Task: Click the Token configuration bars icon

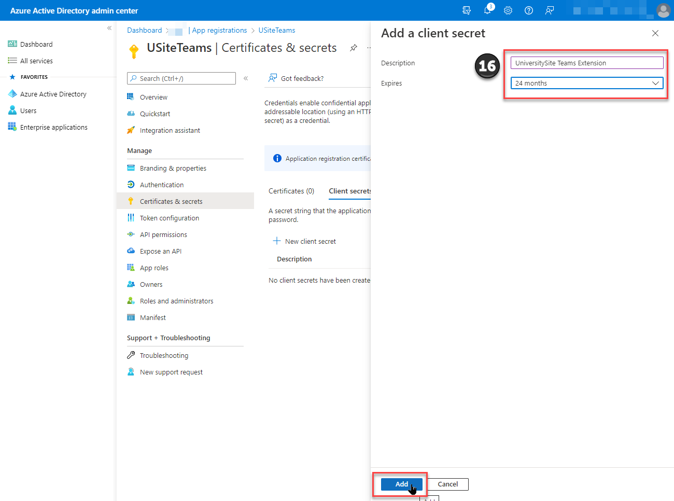Action: tap(131, 218)
